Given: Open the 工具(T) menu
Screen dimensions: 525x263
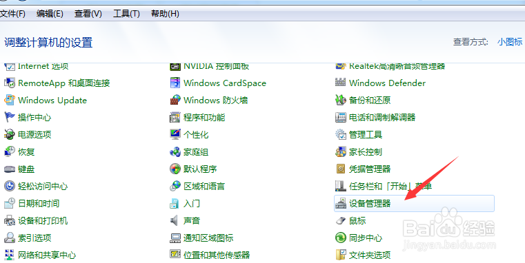Looking at the screenshot, I should coord(126,14).
